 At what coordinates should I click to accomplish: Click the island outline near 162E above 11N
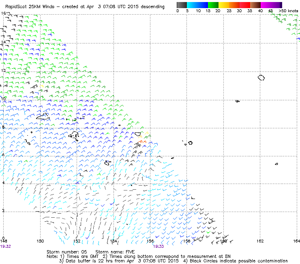261,78
